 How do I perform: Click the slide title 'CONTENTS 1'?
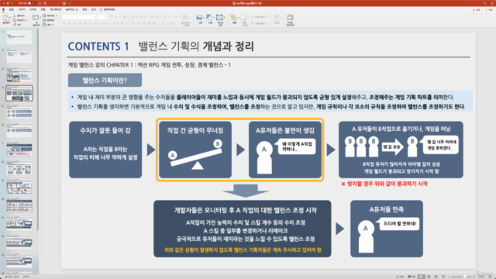coord(98,46)
